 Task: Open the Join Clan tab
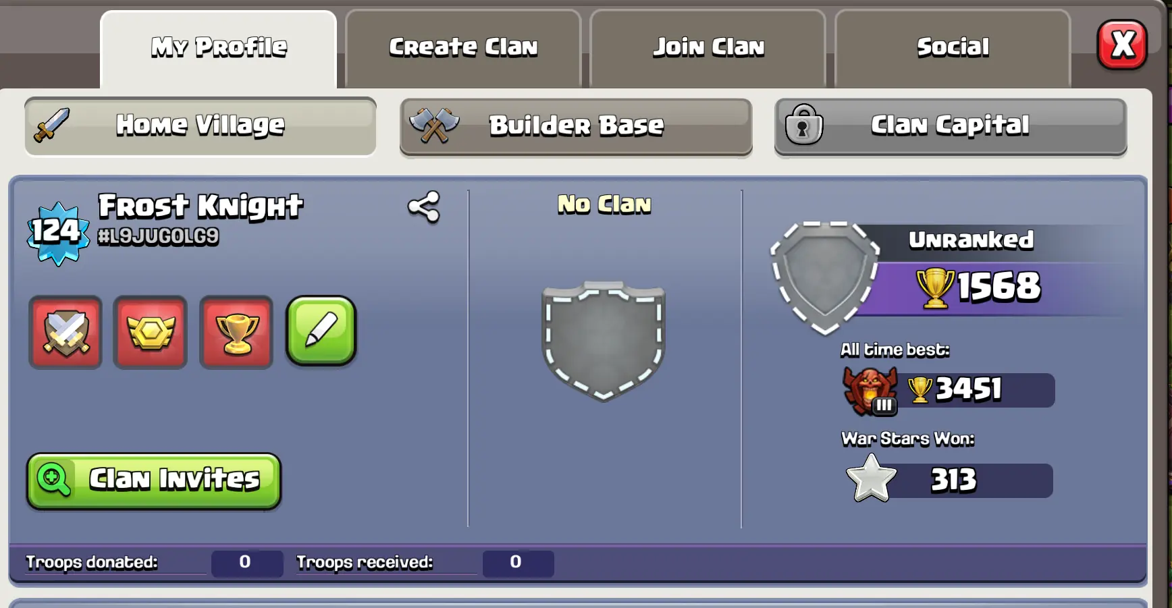pos(708,49)
